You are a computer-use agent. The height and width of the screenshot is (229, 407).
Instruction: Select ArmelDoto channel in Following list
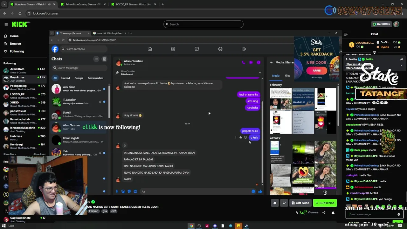point(24,71)
